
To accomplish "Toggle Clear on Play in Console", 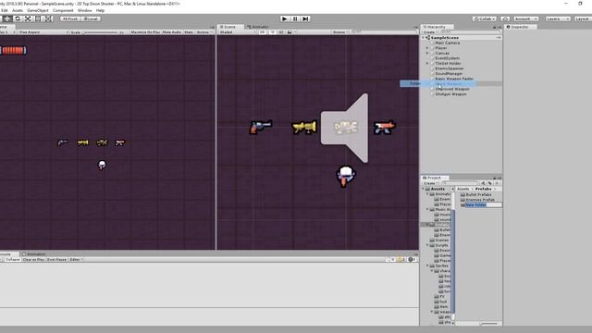I will pyautogui.click(x=33, y=260).
